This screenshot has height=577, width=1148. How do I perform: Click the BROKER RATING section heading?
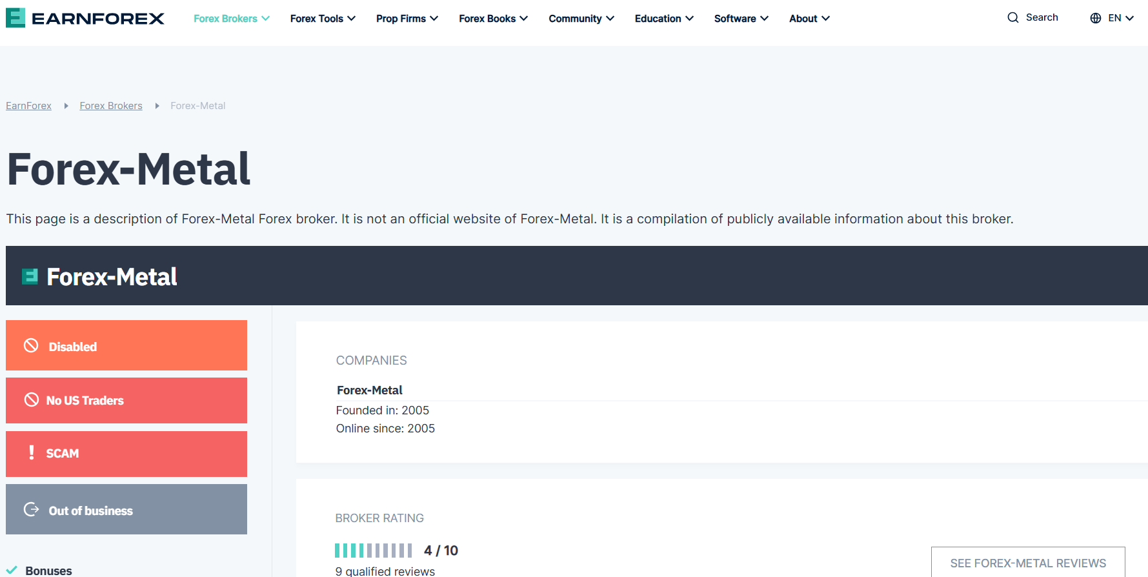[379, 518]
